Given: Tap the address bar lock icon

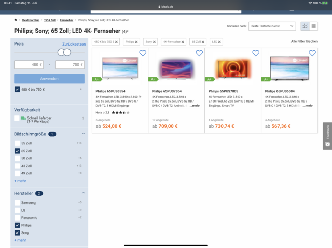Looking at the screenshot, I should [159, 7].
